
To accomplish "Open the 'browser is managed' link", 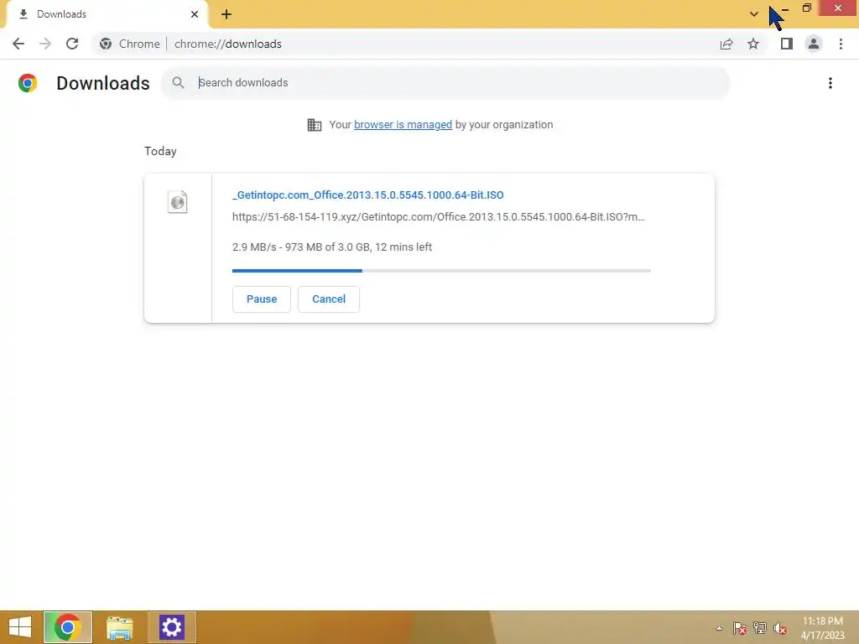I will tap(403, 125).
